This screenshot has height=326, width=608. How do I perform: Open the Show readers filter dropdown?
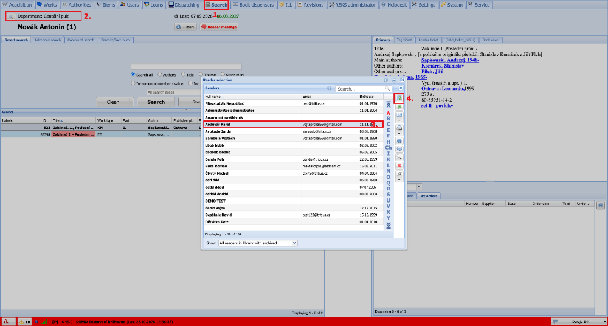[294, 243]
